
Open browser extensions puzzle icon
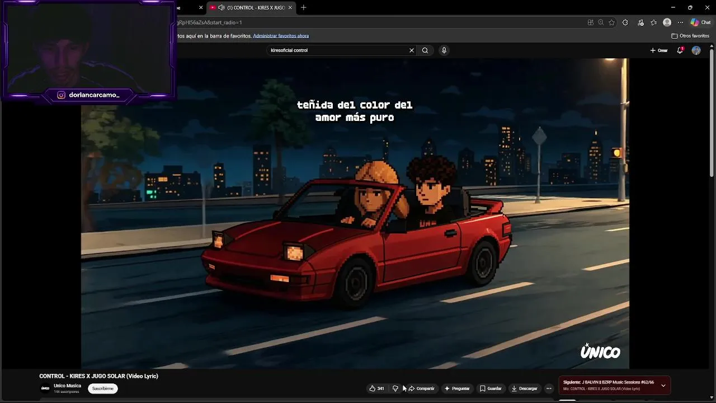(x=625, y=22)
